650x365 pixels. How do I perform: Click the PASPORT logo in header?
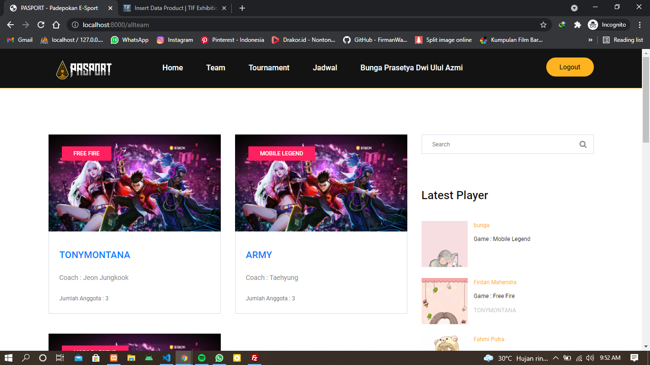point(84,69)
